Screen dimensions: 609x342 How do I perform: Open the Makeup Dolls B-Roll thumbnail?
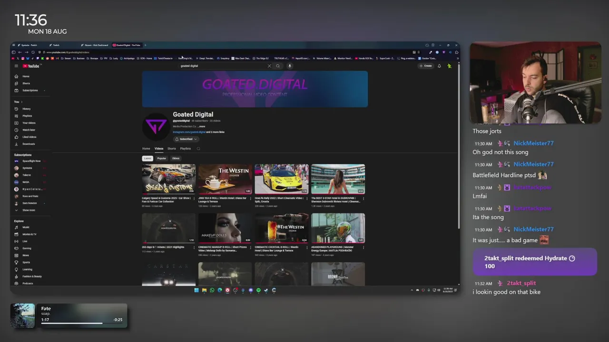pos(225,228)
